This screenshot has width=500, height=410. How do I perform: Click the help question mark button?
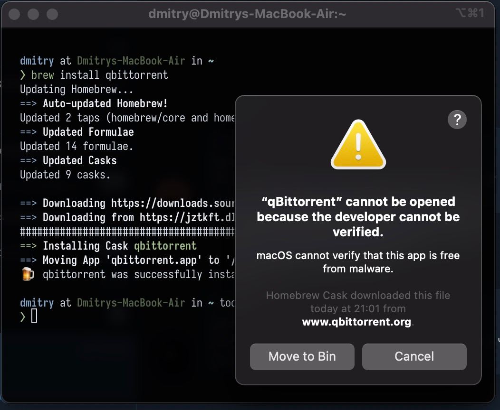point(457,120)
